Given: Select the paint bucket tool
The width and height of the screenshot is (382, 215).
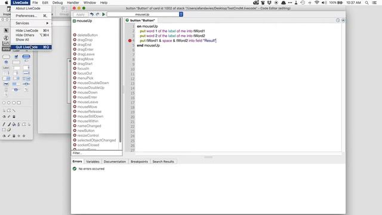Looking at the screenshot, I should [14, 124].
